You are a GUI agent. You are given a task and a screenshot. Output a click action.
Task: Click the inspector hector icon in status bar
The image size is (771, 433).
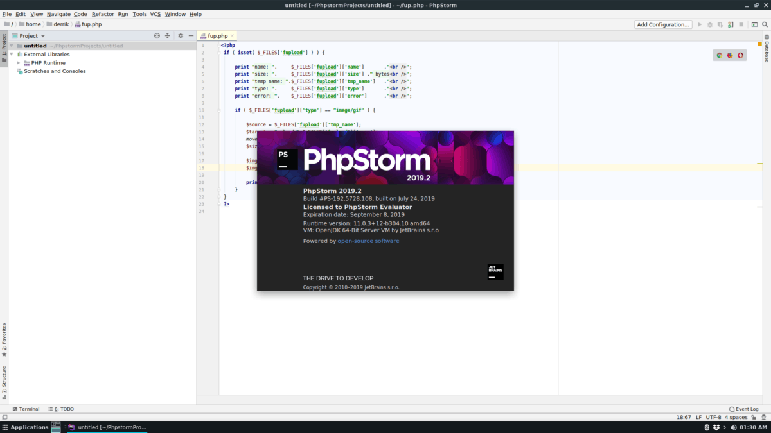tap(764, 417)
